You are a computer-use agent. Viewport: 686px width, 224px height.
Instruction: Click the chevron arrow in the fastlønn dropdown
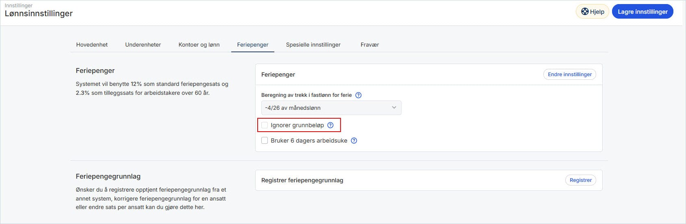(x=393, y=108)
